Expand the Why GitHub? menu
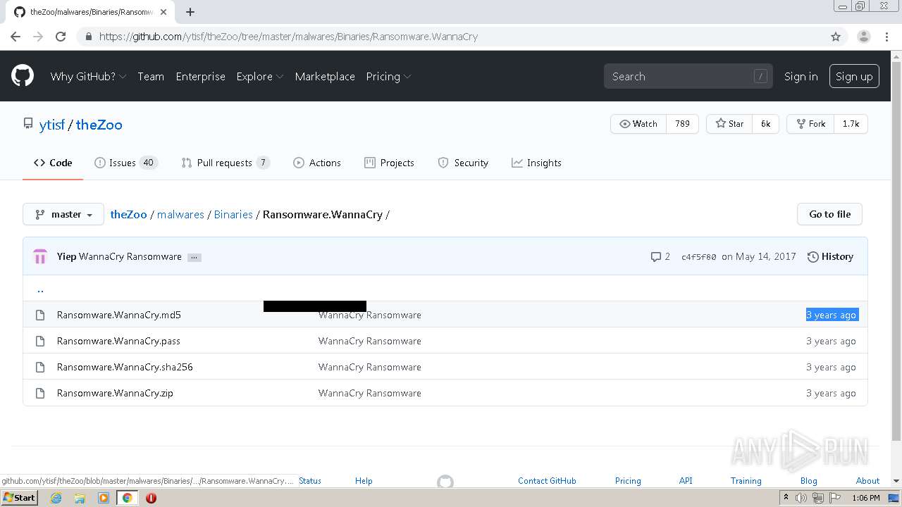The height and width of the screenshot is (507, 902). [x=88, y=76]
